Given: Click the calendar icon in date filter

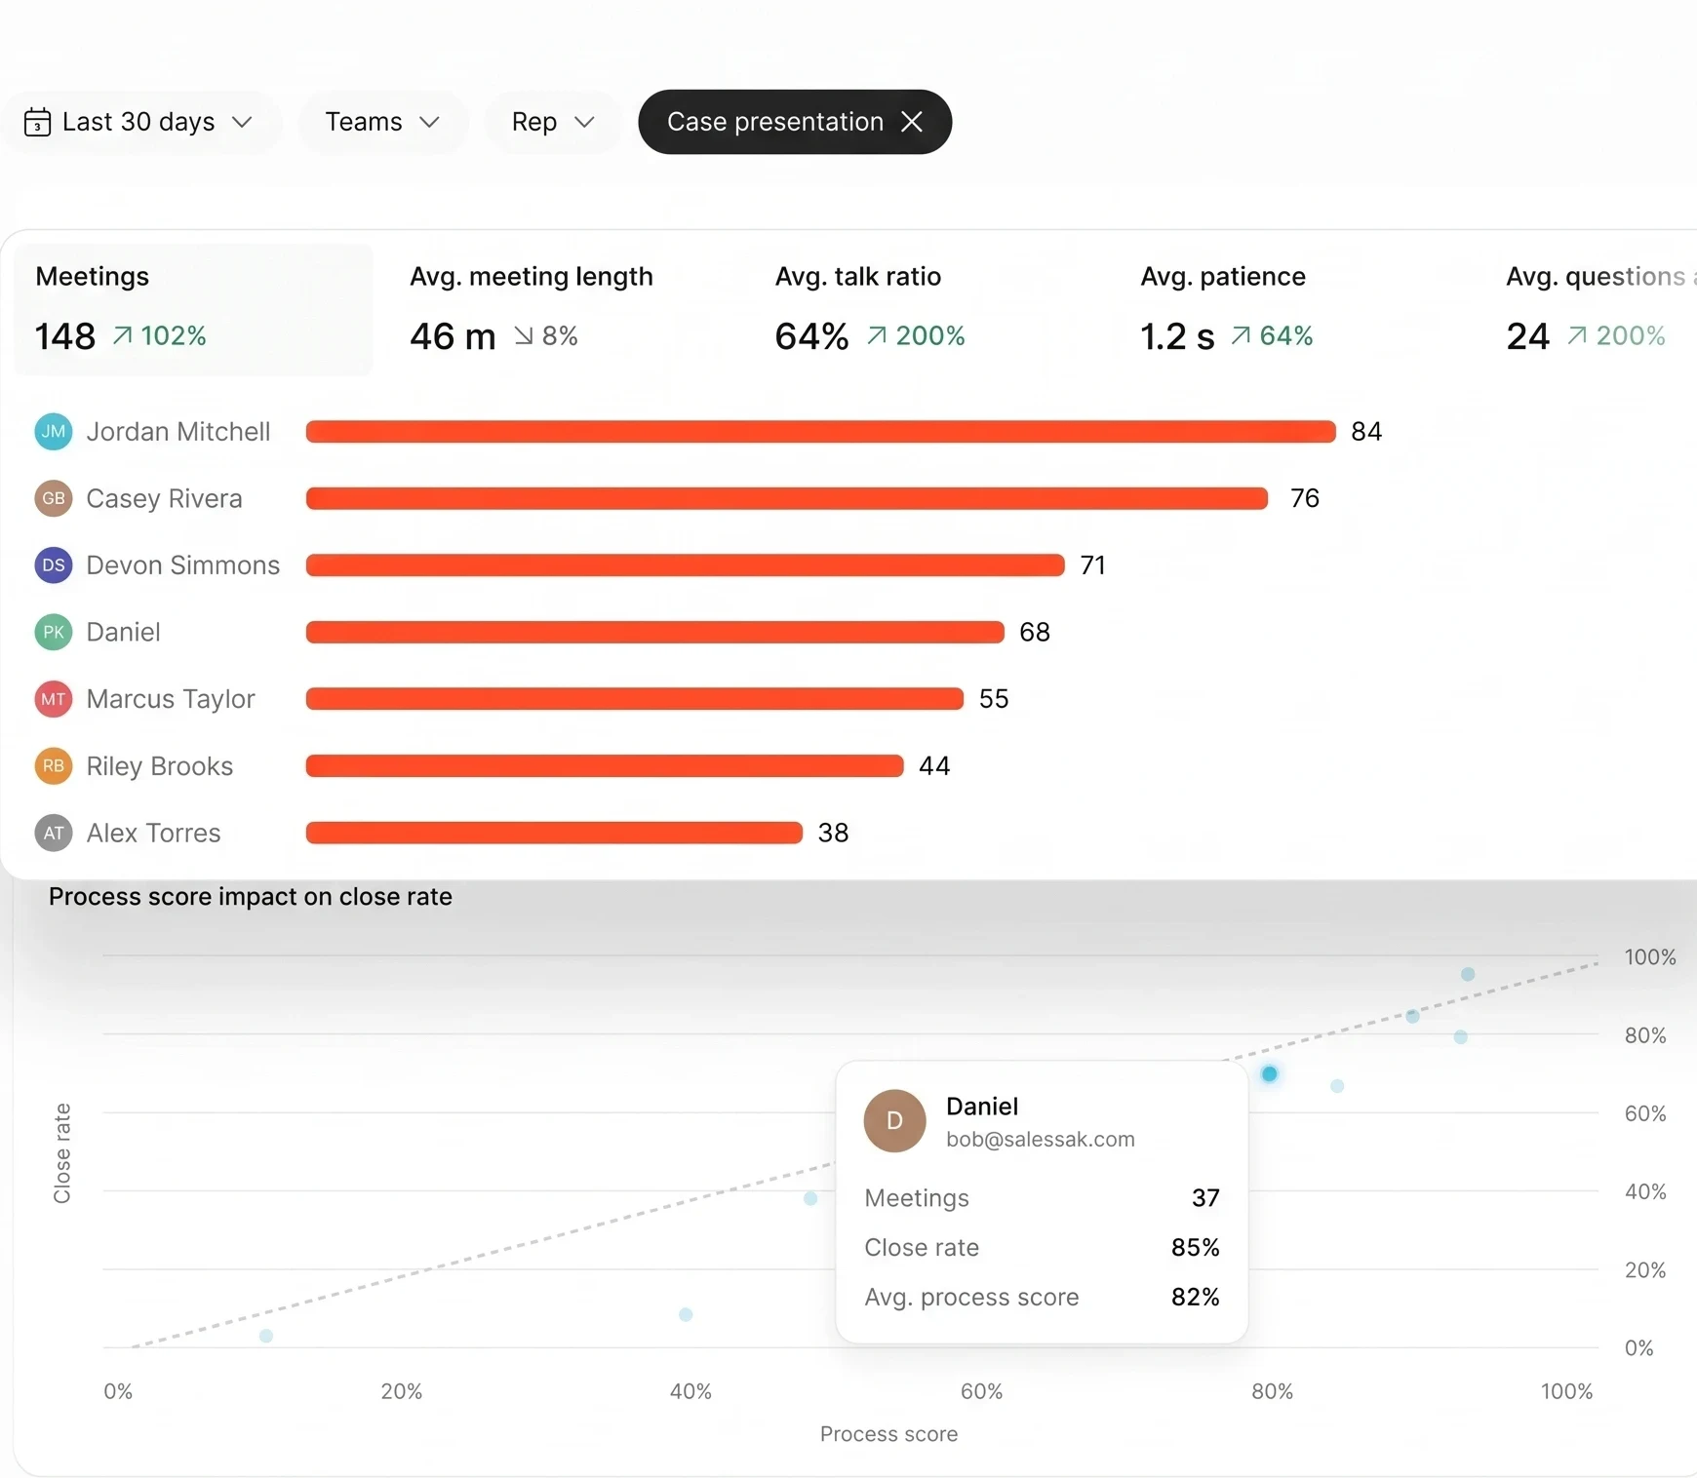Looking at the screenshot, I should pos(37,123).
